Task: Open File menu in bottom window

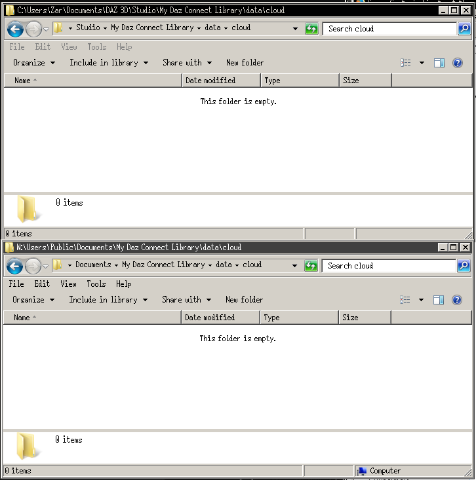Action: [x=16, y=284]
